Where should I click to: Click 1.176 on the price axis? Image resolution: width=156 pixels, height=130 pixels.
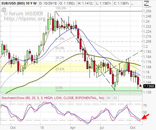pyautogui.click(x=147, y=62)
